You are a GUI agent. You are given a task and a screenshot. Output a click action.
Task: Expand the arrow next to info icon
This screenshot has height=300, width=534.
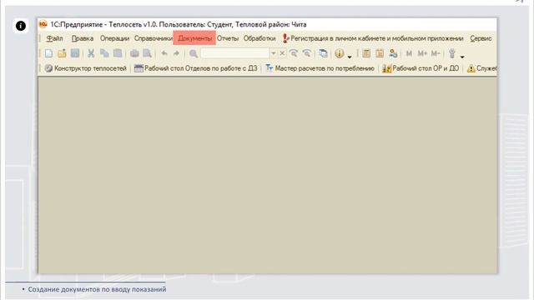[x=350, y=57]
